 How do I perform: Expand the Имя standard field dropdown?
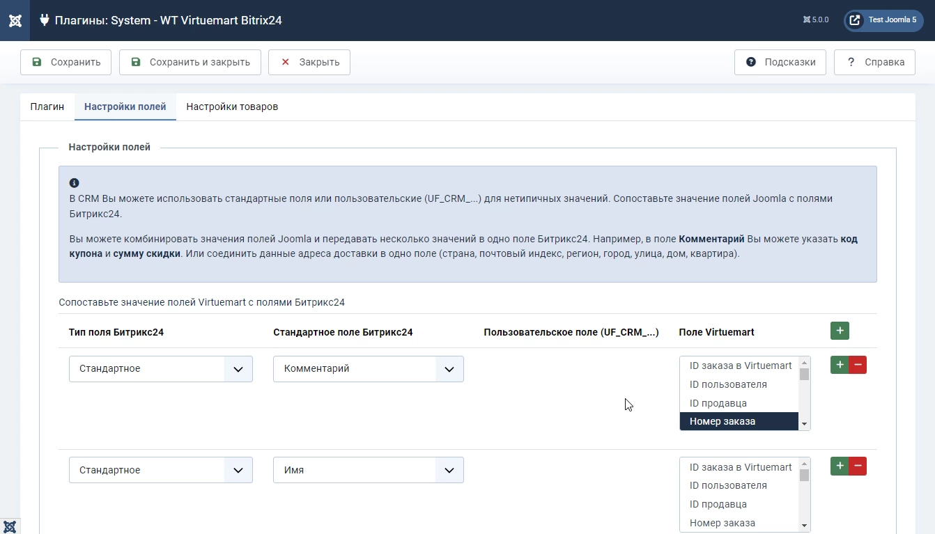tap(368, 471)
